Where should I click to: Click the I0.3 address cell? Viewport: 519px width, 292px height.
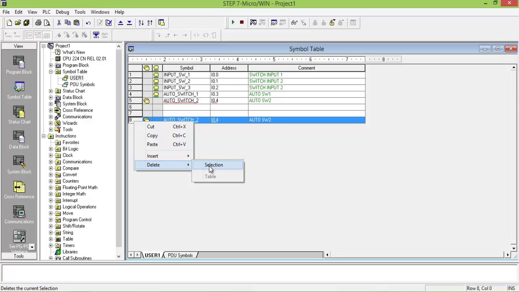click(229, 94)
